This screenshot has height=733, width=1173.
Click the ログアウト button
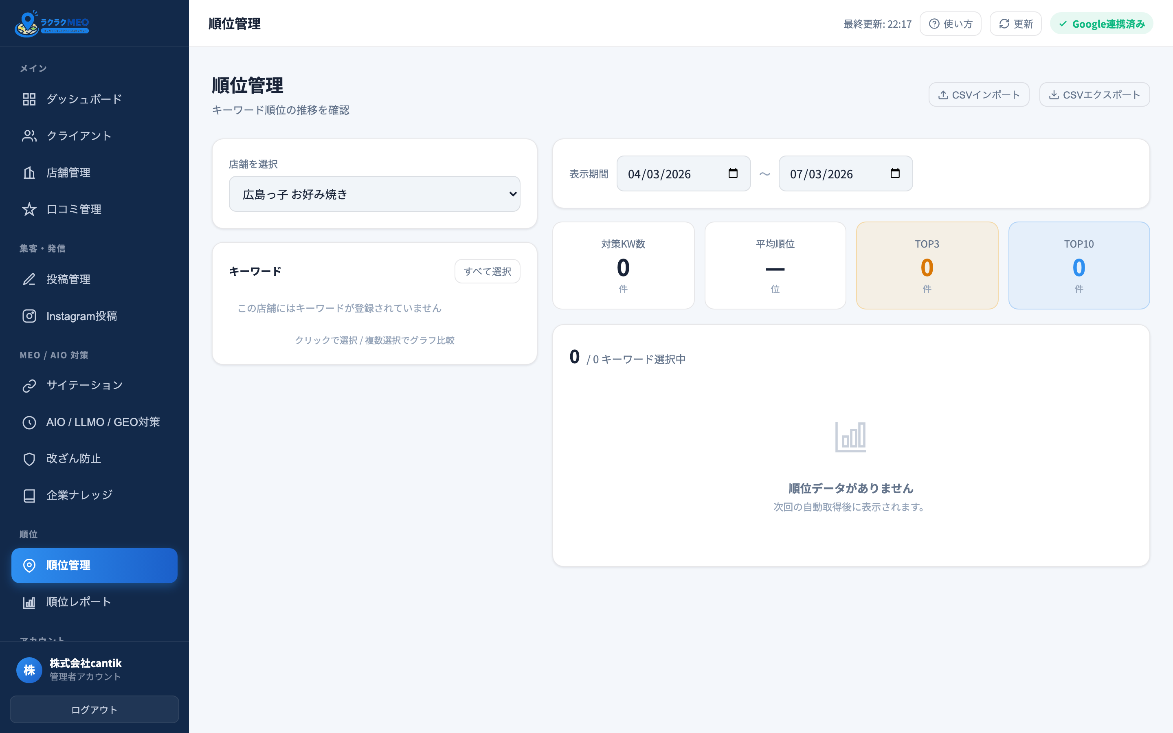tap(94, 710)
